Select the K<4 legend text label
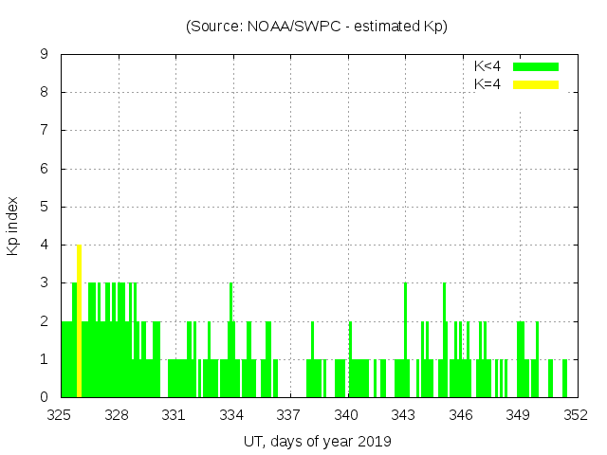Image resolution: width=607 pixels, height=455 pixels. [487, 66]
